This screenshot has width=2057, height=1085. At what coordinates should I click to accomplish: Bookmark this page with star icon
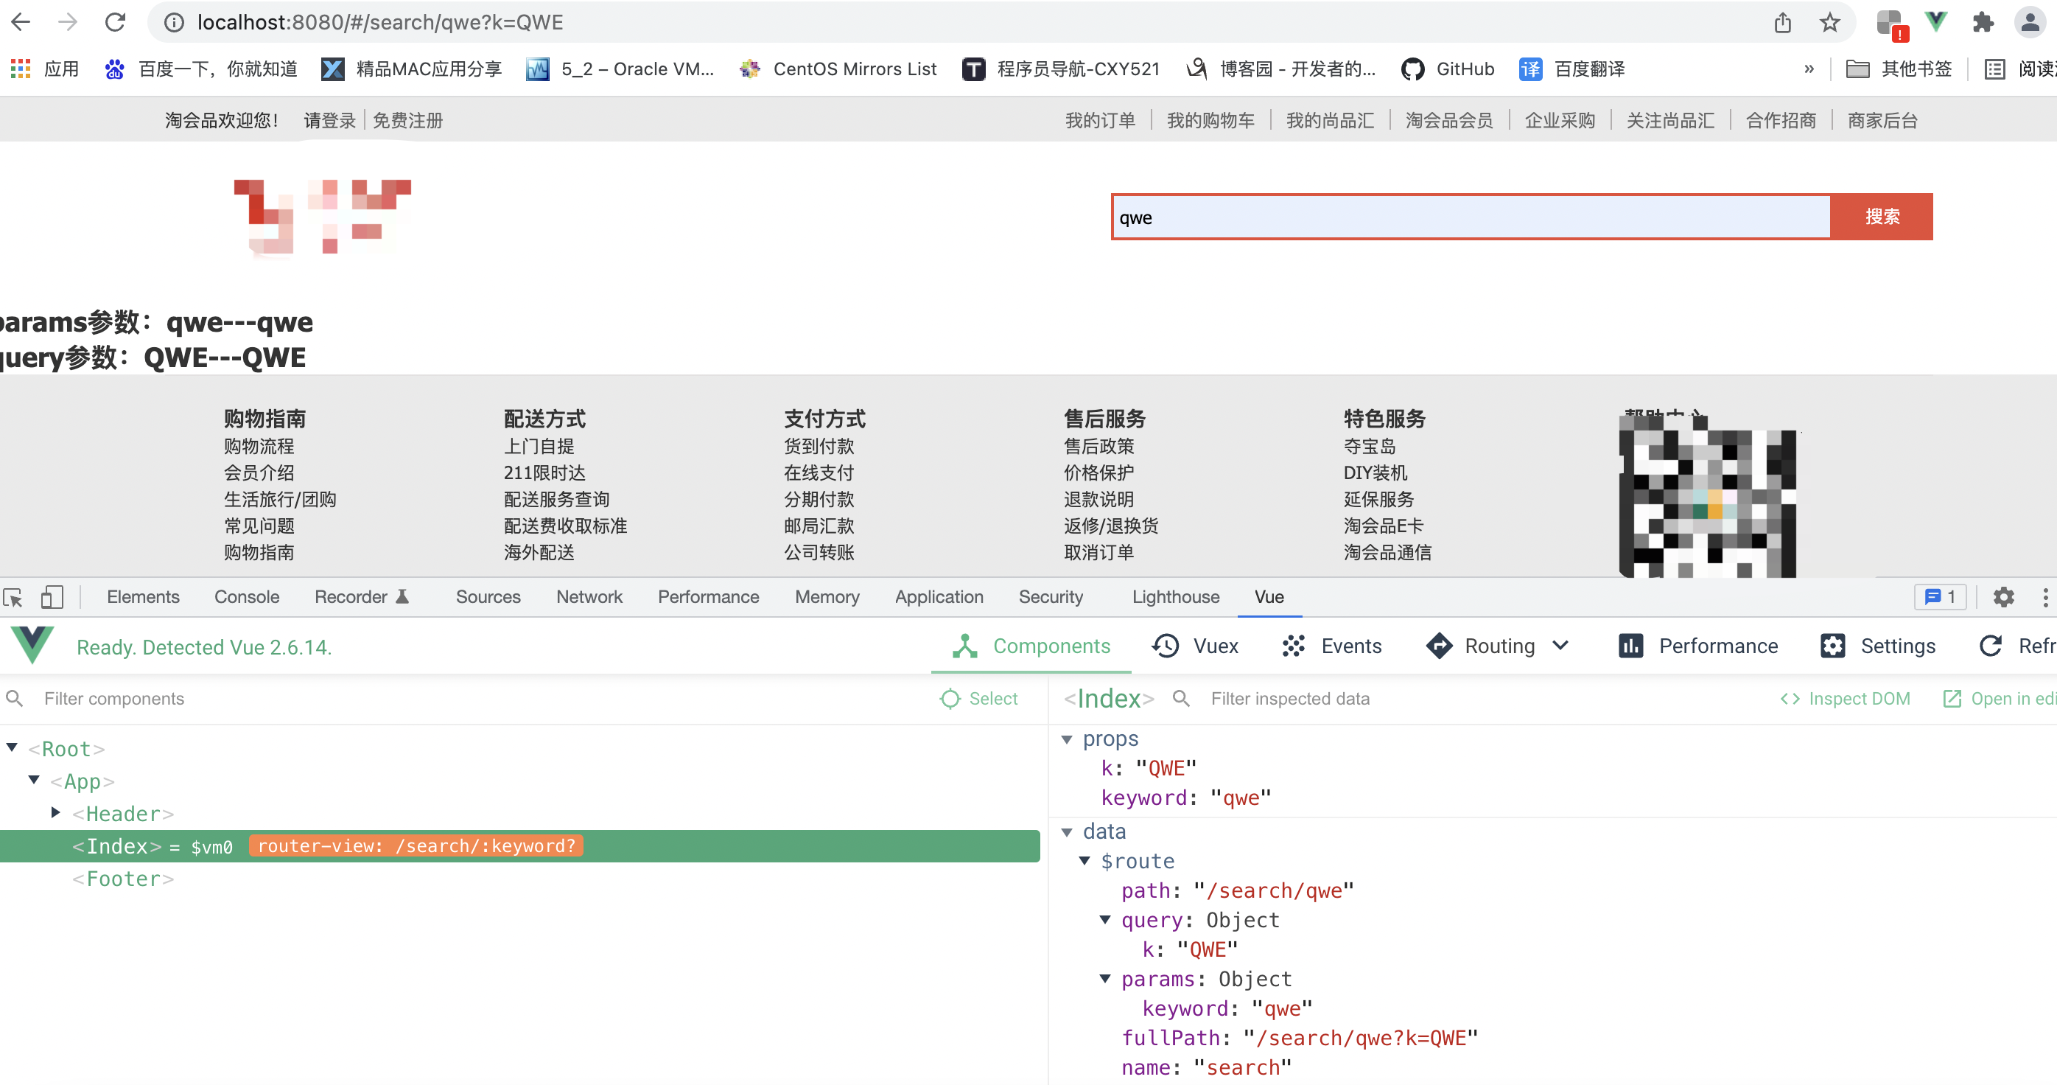tap(1829, 22)
